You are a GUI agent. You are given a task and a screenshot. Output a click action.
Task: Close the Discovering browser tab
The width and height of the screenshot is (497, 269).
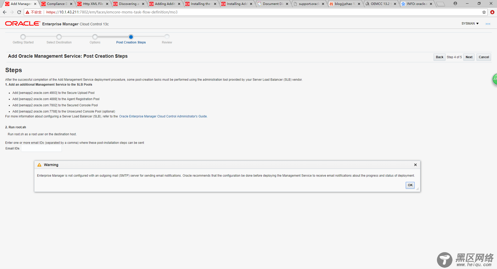(143, 4)
